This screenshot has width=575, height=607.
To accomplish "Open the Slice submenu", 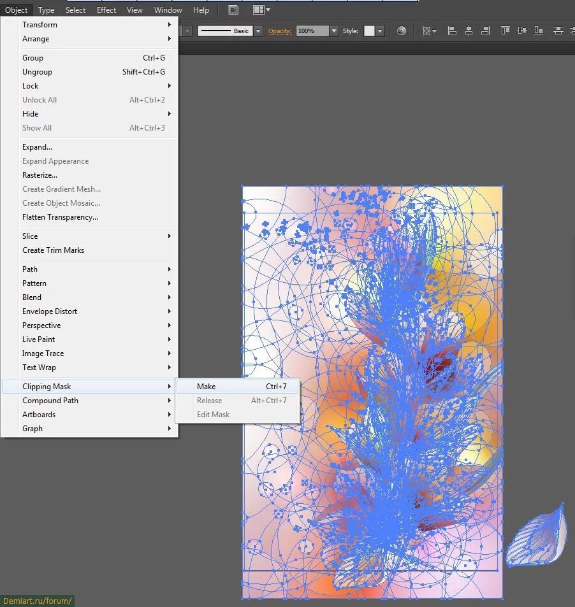I will tap(97, 236).
